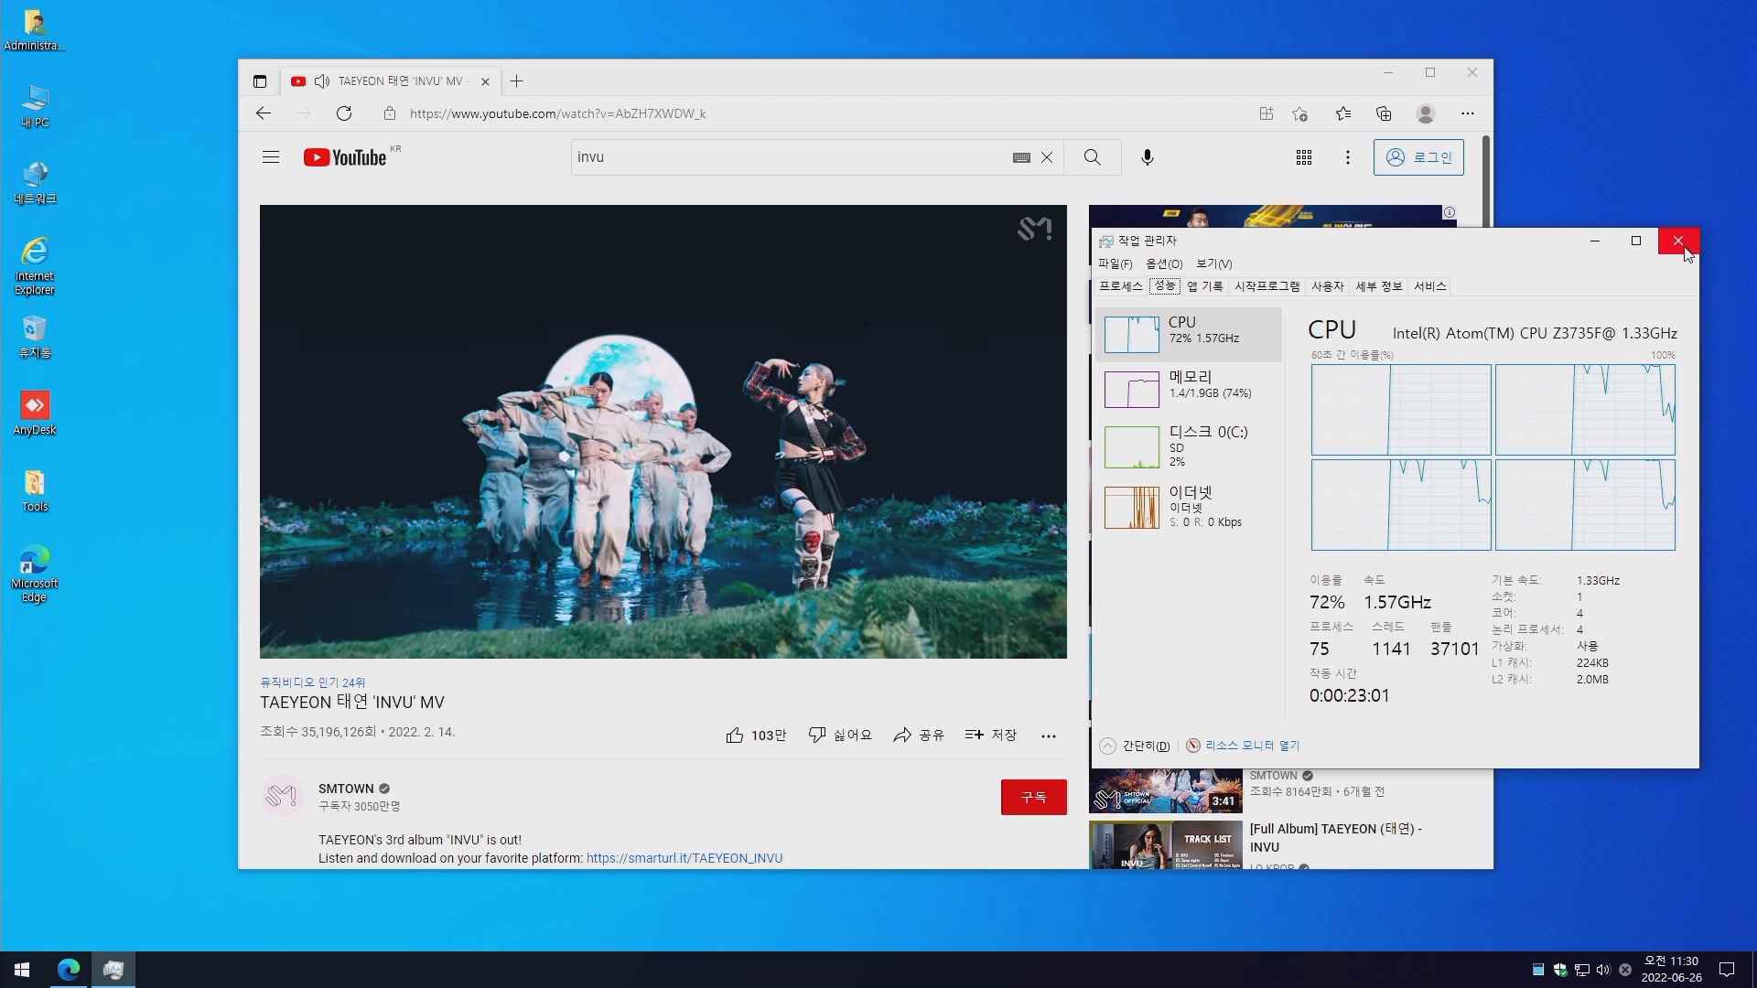Like the video (103만)
1757x988 pixels.
pos(756,736)
